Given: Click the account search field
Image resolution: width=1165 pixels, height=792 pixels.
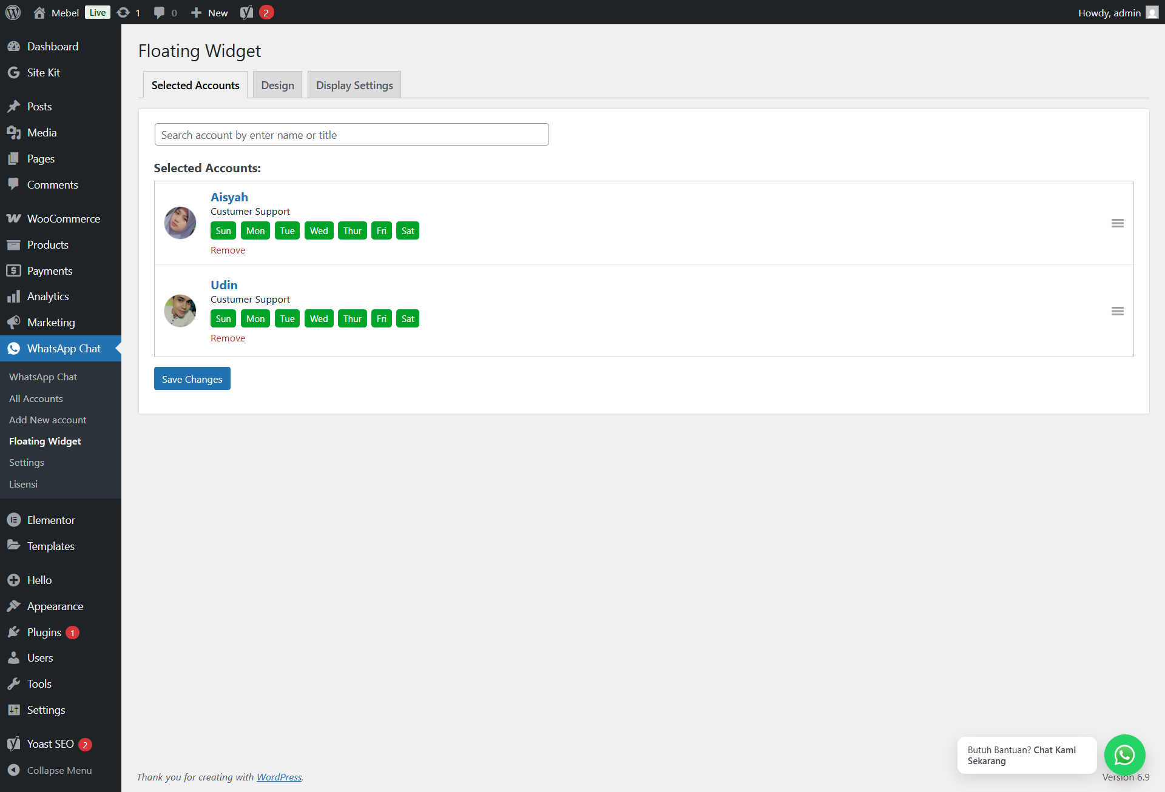Looking at the screenshot, I should (351, 134).
